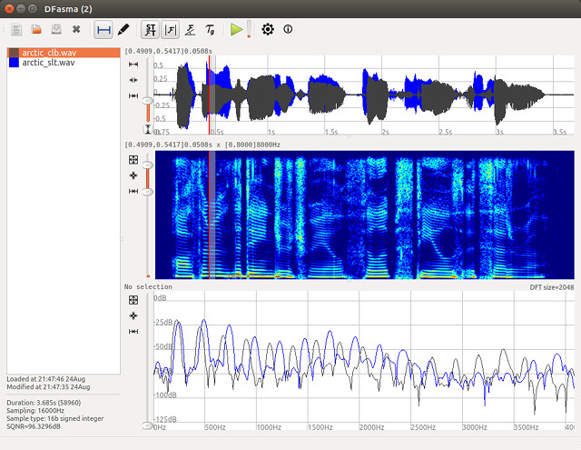Open settings with the gear icon

tap(267, 29)
